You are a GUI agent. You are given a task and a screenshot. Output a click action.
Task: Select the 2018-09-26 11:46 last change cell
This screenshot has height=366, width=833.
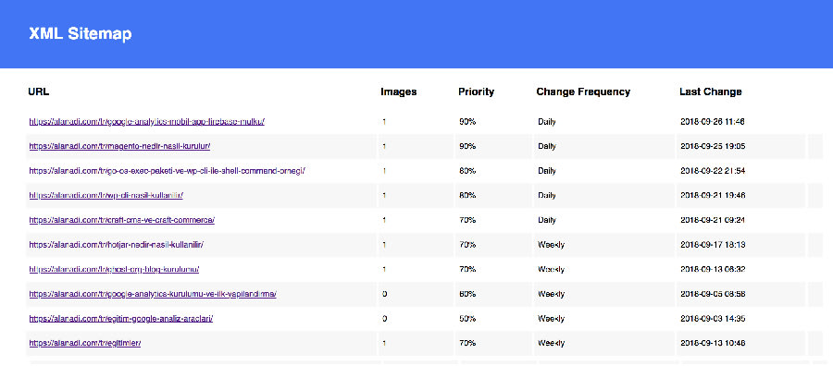click(713, 121)
